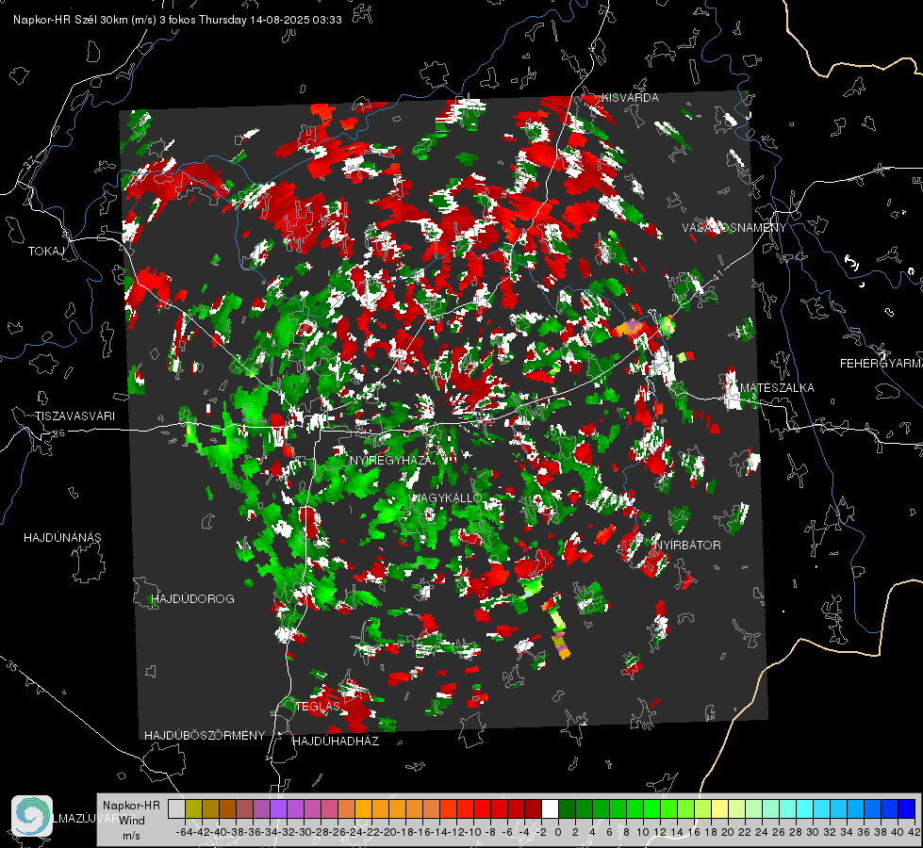Select the NYÍRBÁTOR town label
The width and height of the screenshot is (923, 848).
click(688, 545)
